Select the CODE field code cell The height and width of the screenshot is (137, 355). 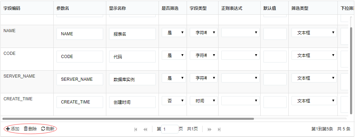(x=27, y=59)
